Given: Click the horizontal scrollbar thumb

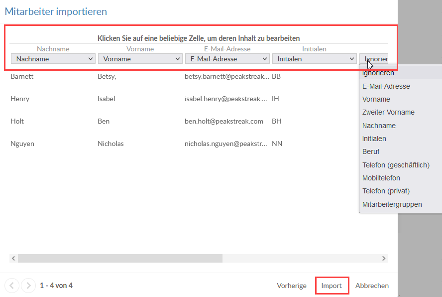Looking at the screenshot, I should [x=120, y=258].
